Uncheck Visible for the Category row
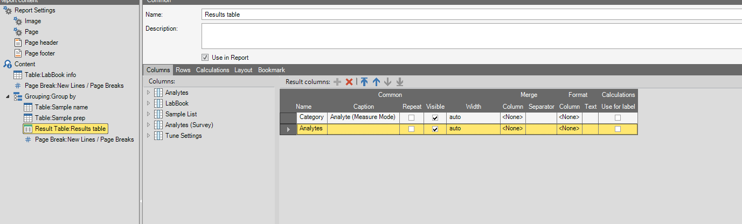Screen dimensions: 742x224 (435, 117)
